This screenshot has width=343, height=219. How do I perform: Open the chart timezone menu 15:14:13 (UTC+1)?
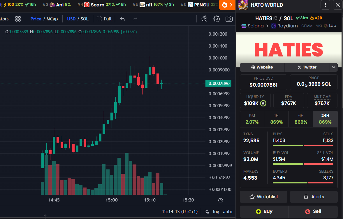coord(180,211)
